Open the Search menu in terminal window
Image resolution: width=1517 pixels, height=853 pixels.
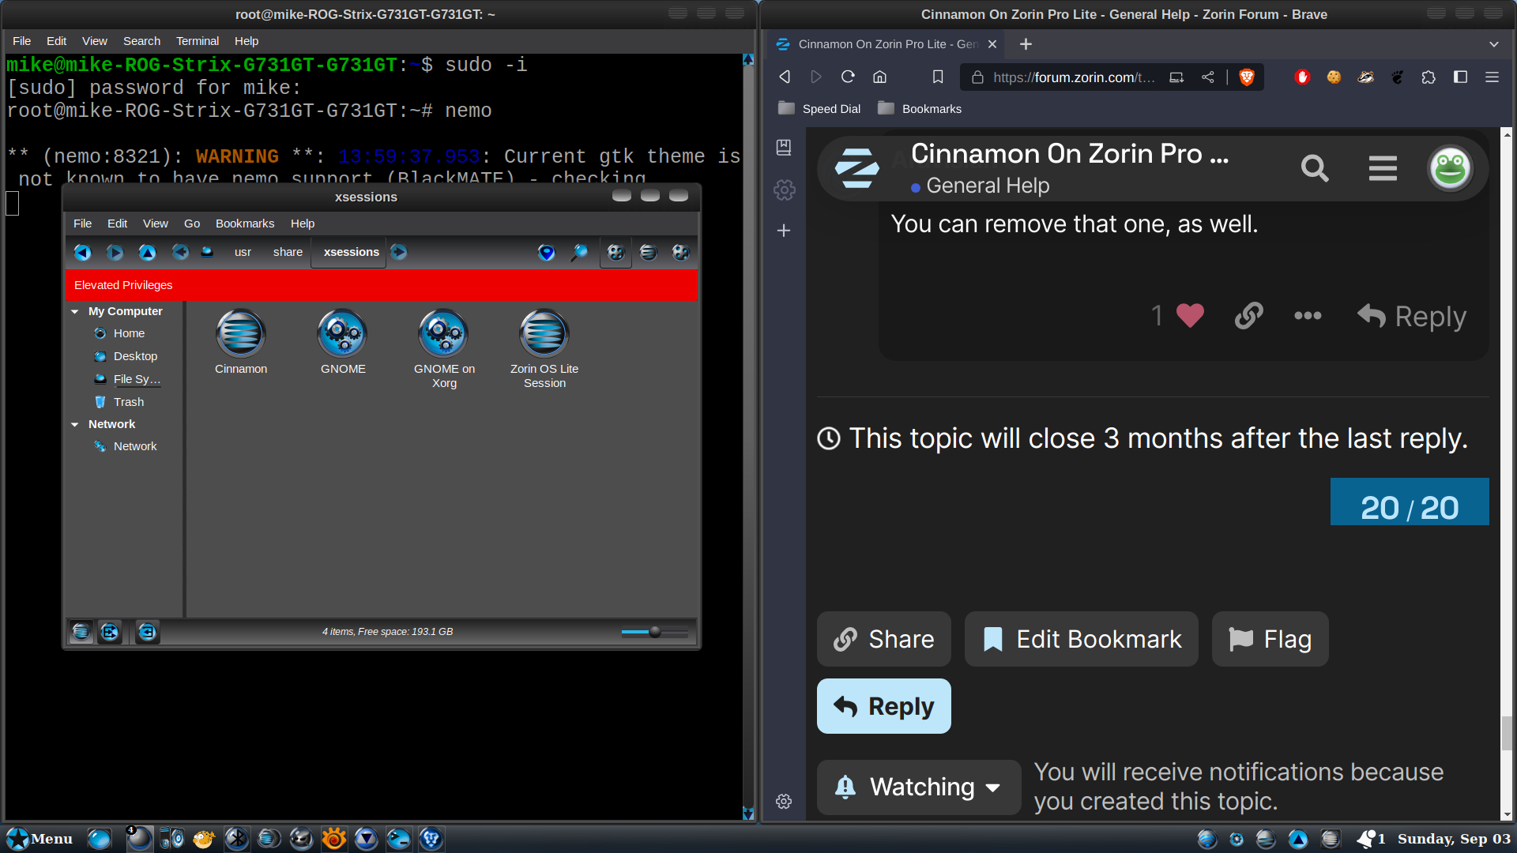(x=141, y=41)
